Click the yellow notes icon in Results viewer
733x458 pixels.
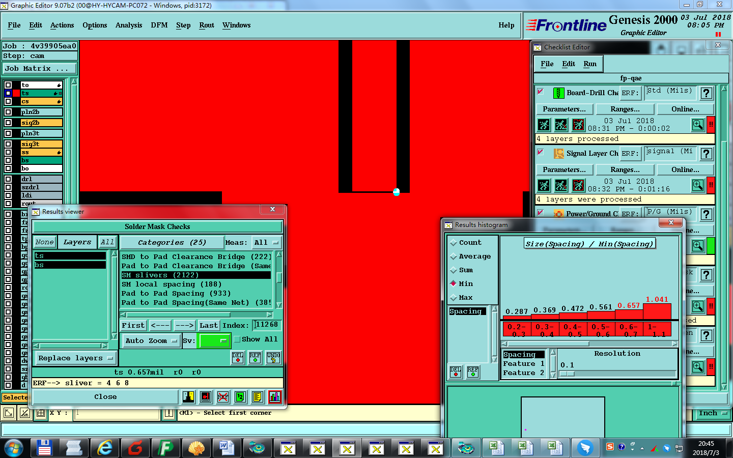click(258, 397)
